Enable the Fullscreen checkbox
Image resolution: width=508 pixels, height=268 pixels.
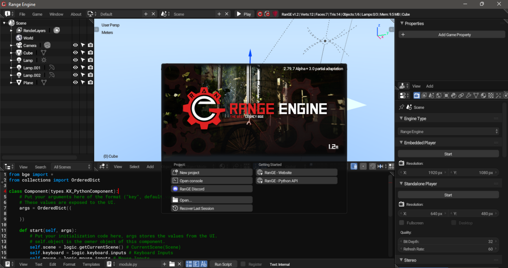tap(402, 223)
